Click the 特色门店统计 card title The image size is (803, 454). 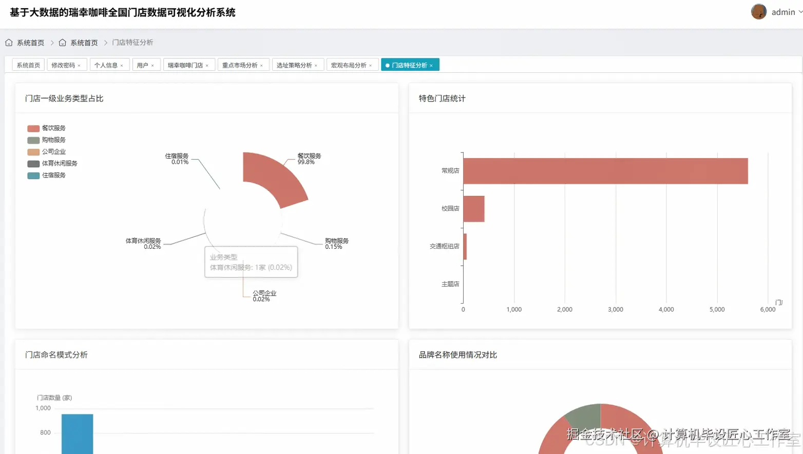pos(442,98)
